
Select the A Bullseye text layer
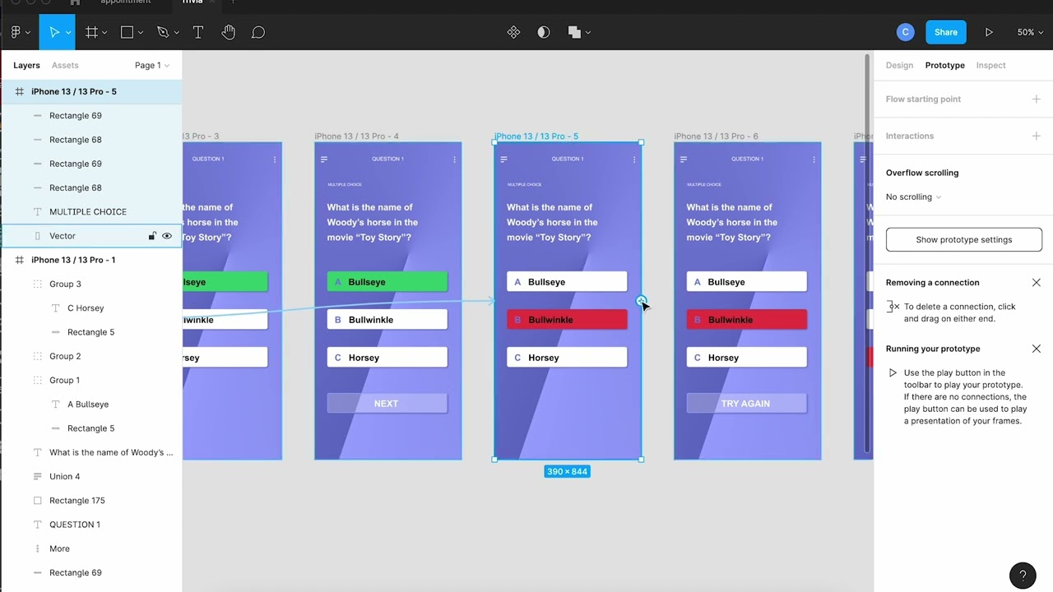[x=91, y=404]
